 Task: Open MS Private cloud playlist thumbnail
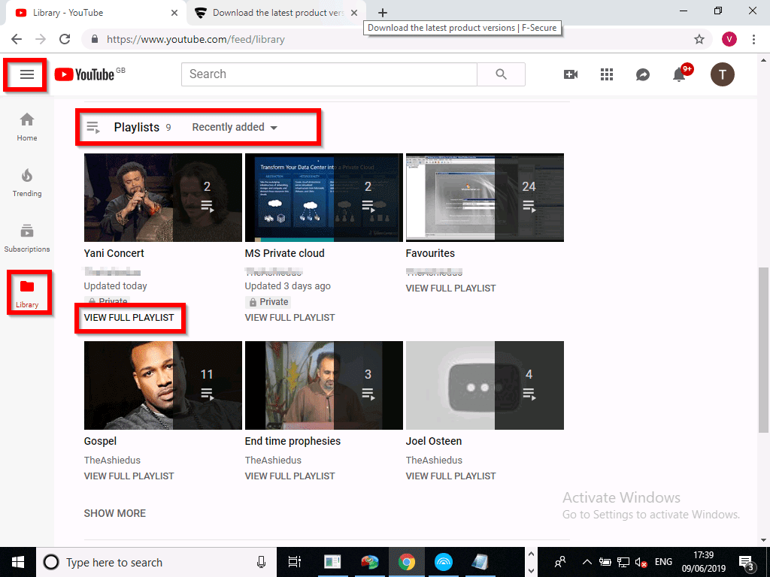(323, 198)
